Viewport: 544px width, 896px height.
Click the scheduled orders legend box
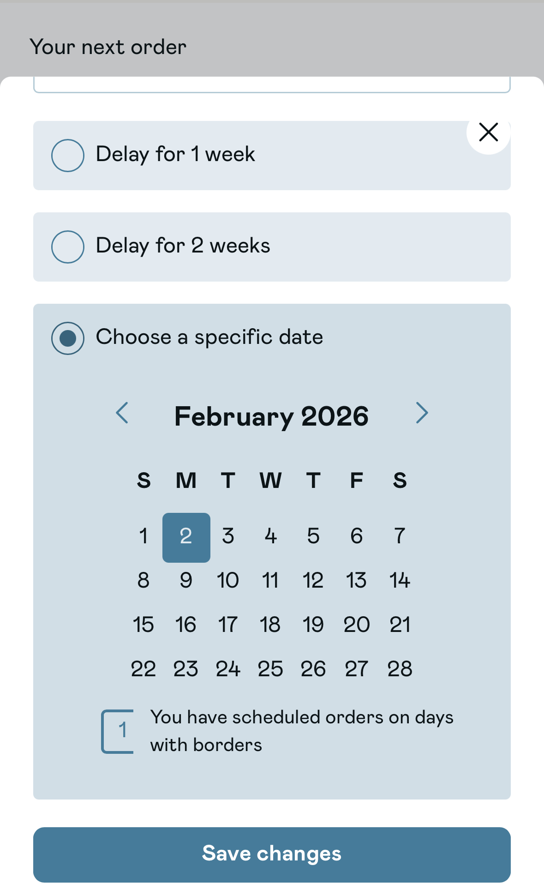click(x=118, y=731)
